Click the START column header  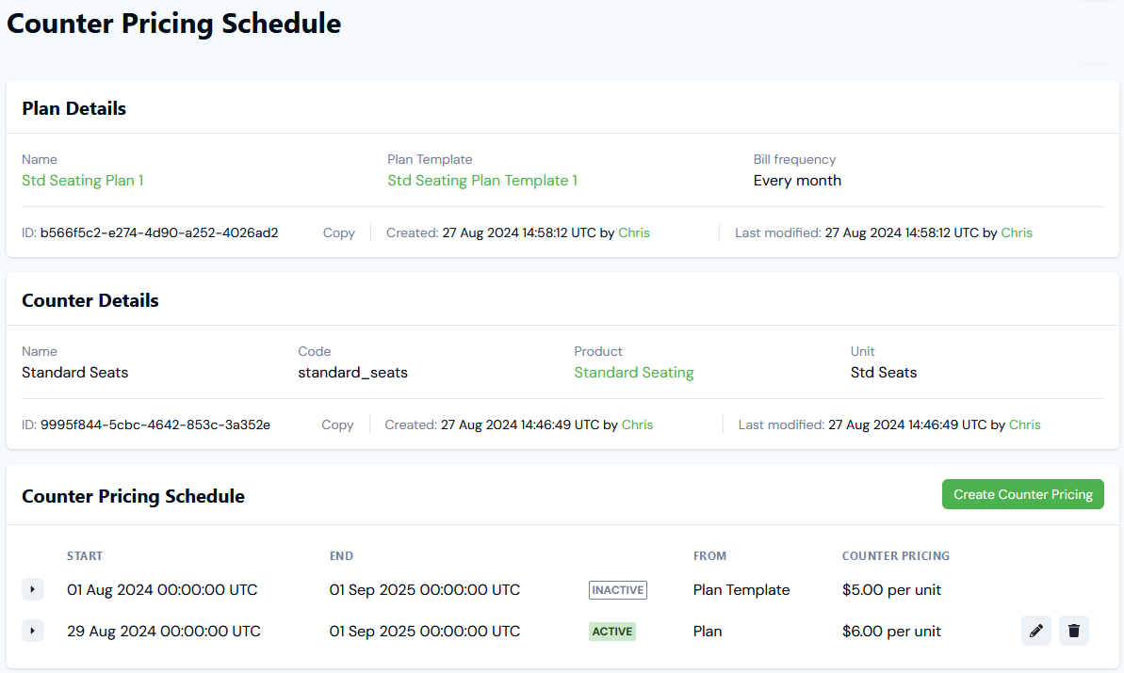85,555
